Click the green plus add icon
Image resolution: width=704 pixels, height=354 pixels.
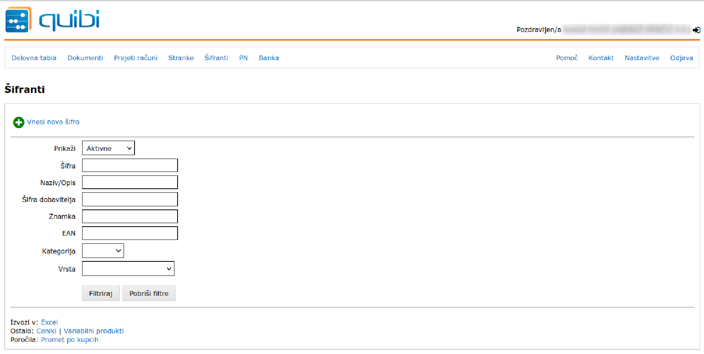18,122
